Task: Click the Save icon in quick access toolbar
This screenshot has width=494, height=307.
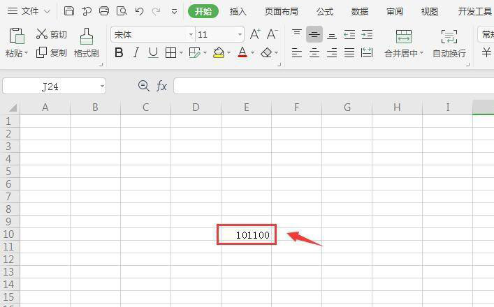Action: click(69, 11)
